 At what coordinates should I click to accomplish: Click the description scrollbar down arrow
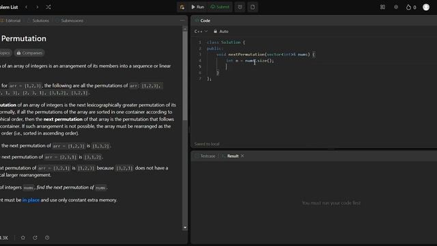click(185, 228)
